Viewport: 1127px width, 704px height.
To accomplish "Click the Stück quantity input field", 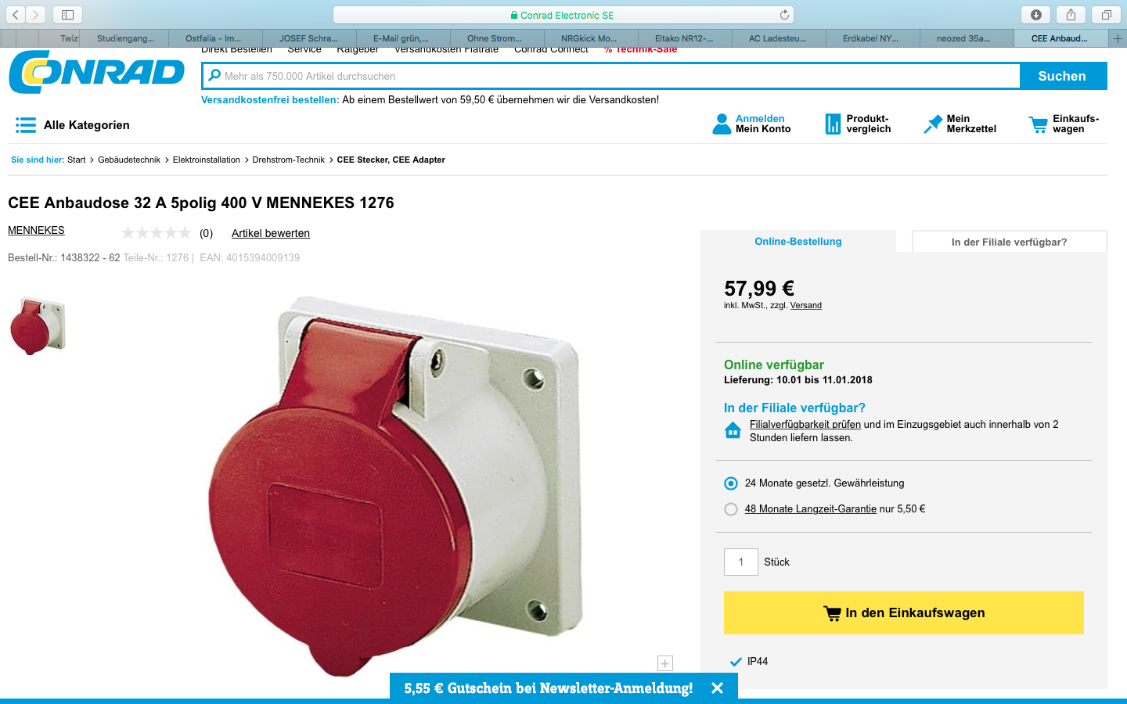I will pos(741,562).
